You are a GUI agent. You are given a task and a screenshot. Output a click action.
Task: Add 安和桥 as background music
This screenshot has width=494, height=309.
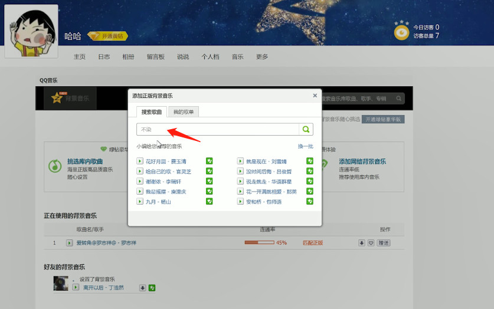tap(310, 202)
